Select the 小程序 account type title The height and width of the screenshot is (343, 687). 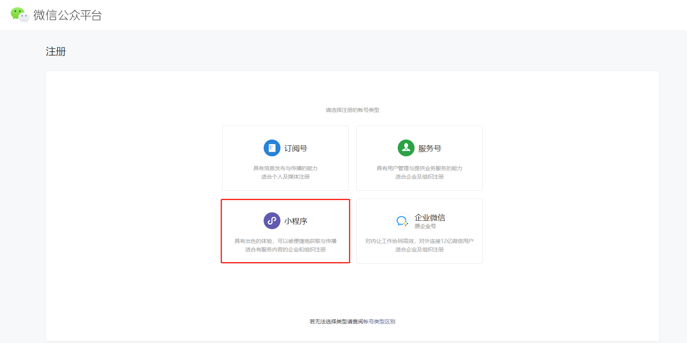[x=296, y=221]
